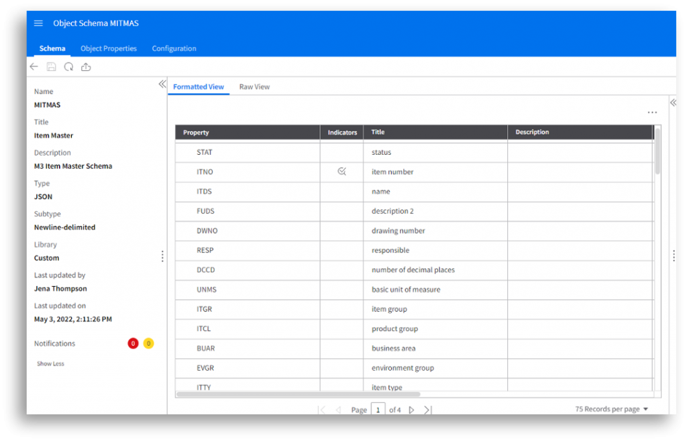Viewport: 687px width, 441px height.
Task: Click the 'drawing number' title cell
Action: click(435, 231)
